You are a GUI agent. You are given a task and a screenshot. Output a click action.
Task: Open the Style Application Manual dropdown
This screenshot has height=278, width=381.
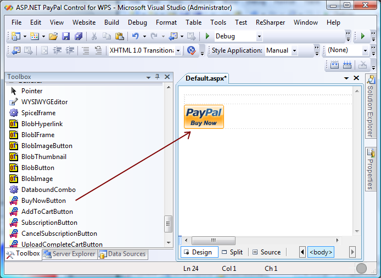[294, 50]
